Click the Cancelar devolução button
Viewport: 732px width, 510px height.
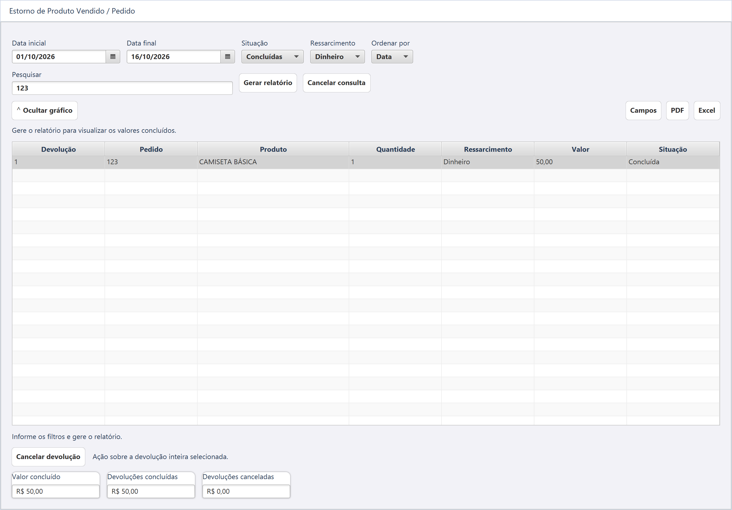[48, 457]
